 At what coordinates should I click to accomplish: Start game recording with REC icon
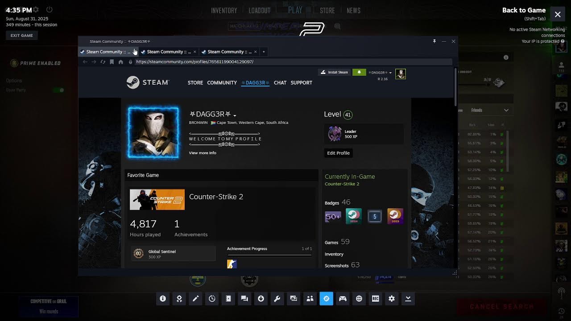pos(375,299)
